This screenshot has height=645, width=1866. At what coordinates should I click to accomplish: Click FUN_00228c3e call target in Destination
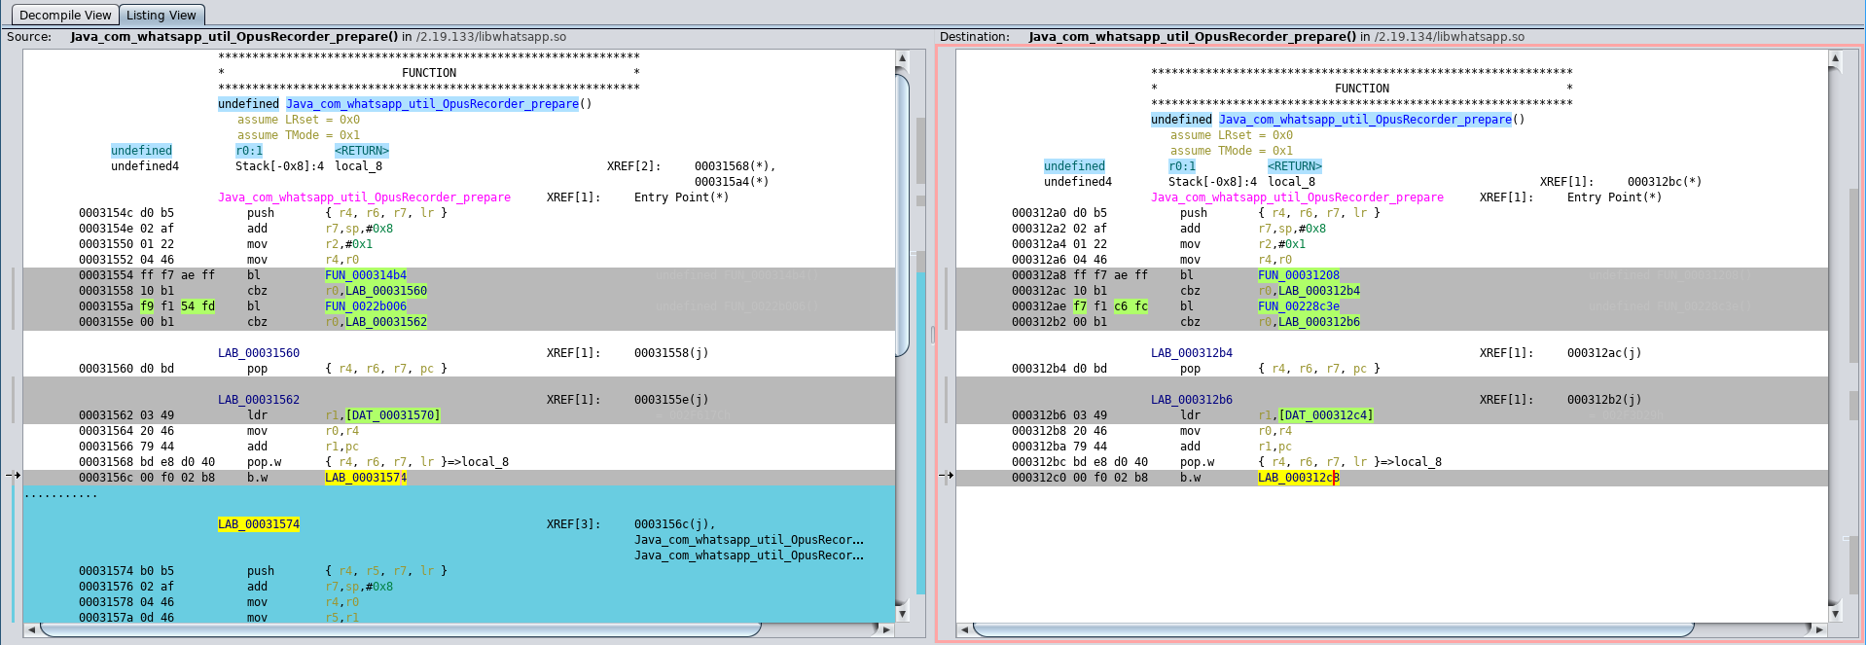point(1299,306)
